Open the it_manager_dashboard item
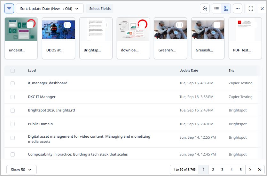The width and height of the screenshot is (267, 176). click(48, 83)
